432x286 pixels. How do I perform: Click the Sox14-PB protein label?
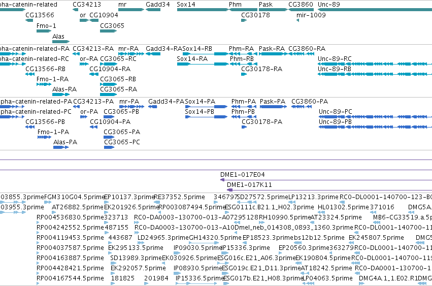coord(200,112)
